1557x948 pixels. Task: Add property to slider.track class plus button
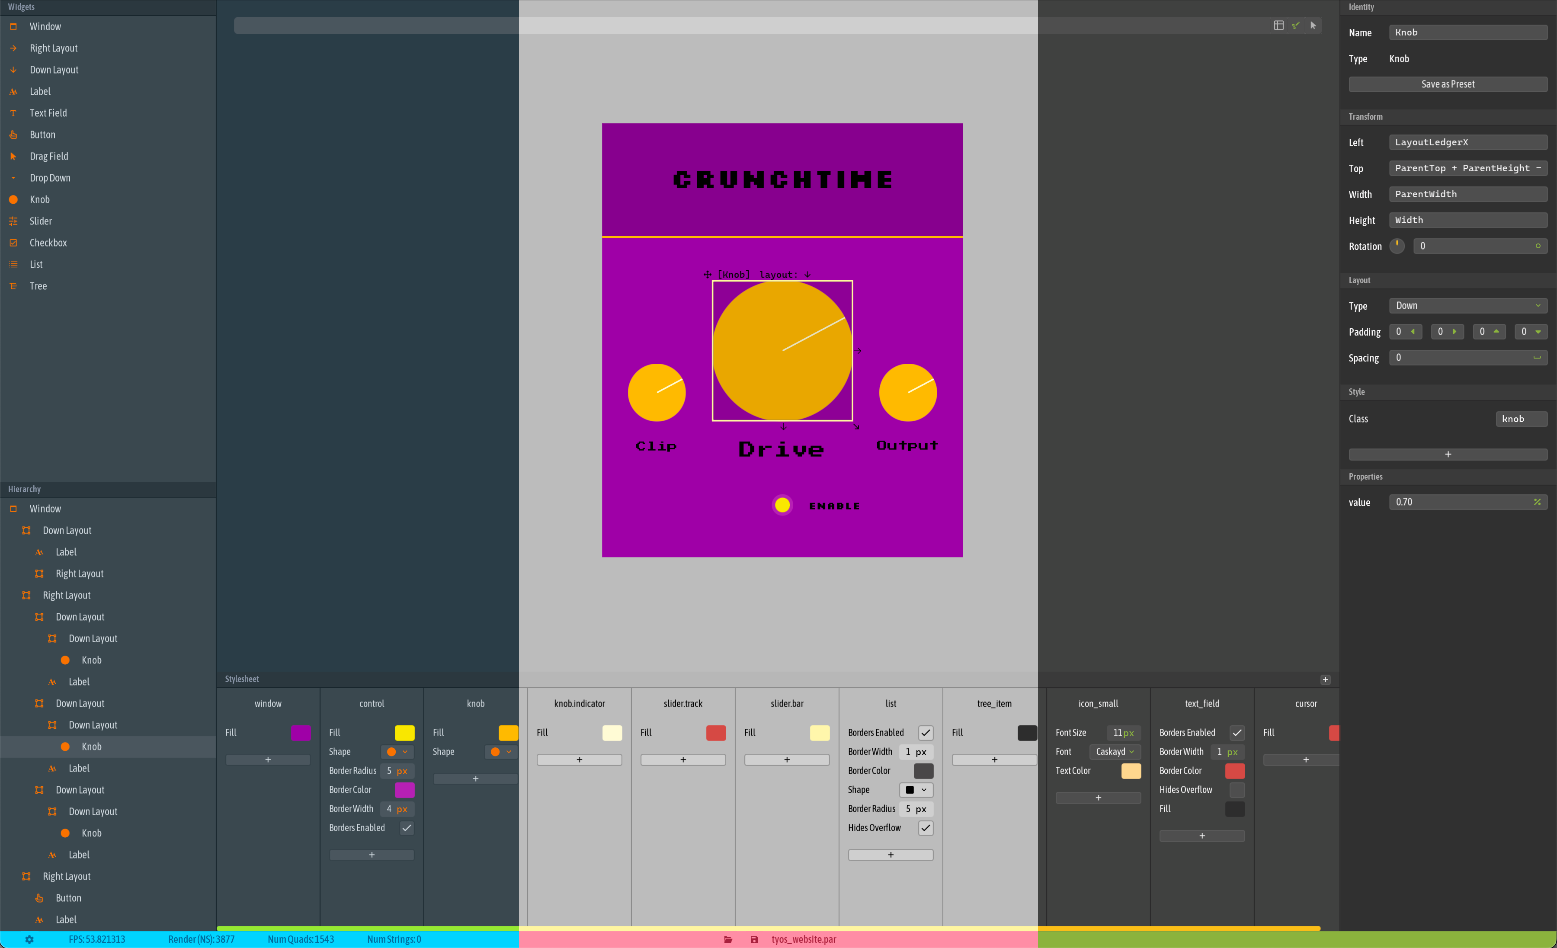tap(683, 760)
